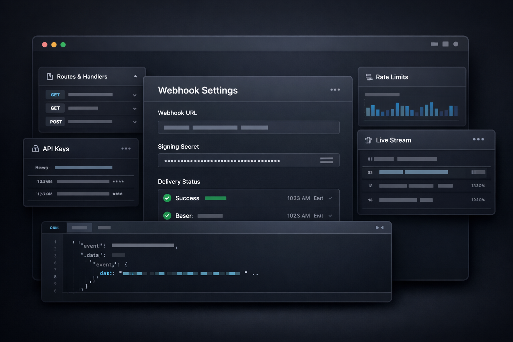Click the code panel collapse arrows icon
This screenshot has width=513, height=342.
(x=379, y=227)
